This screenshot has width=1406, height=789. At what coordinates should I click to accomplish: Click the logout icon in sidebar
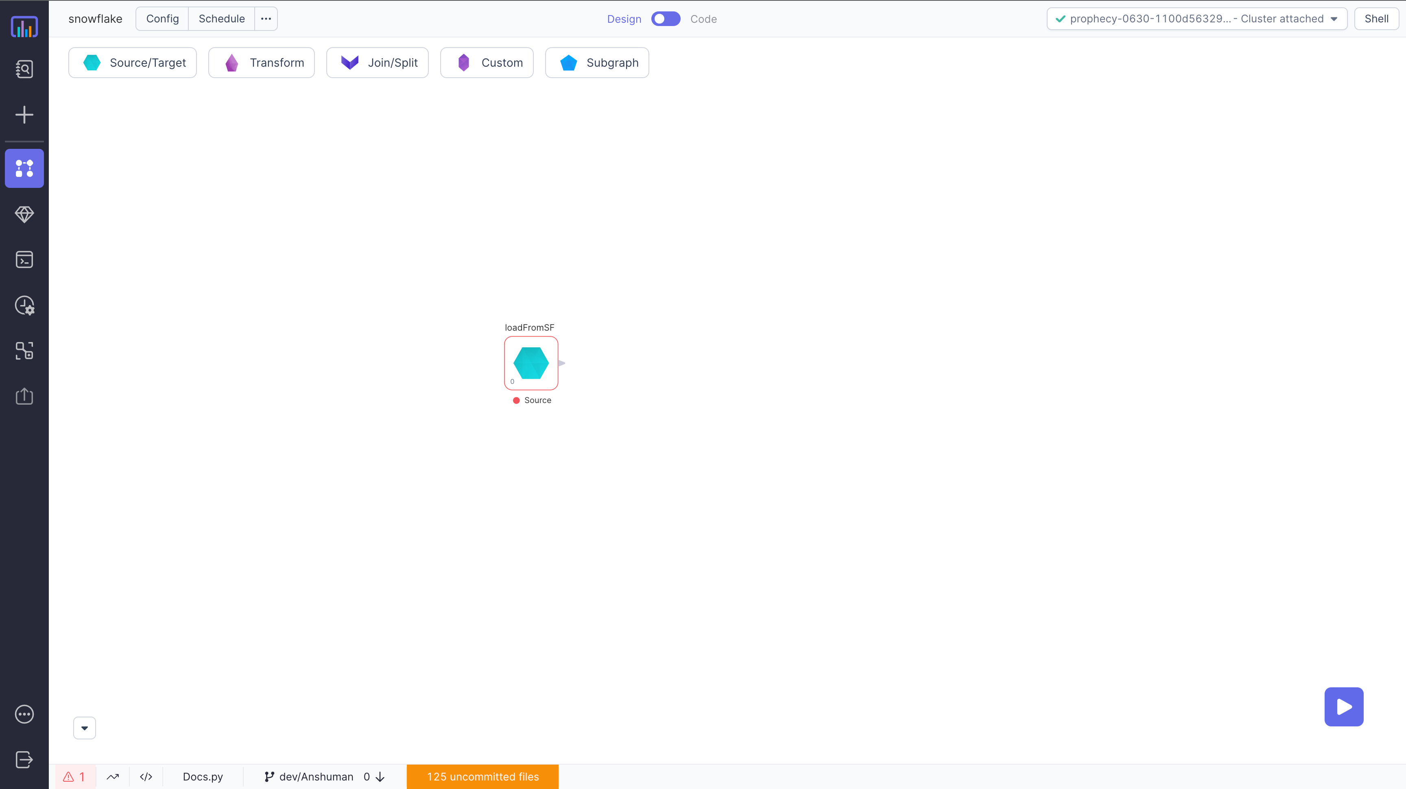coord(24,760)
